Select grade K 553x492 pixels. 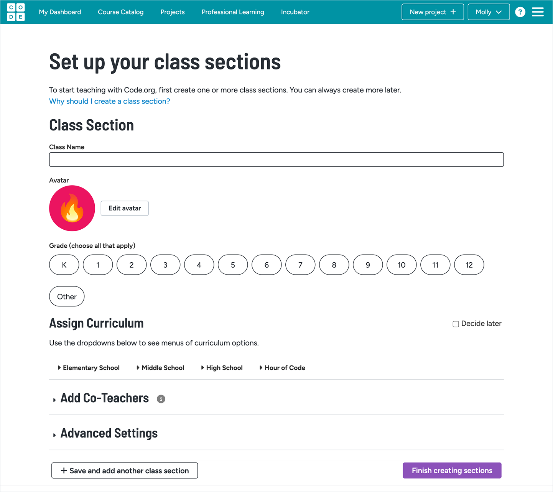click(x=64, y=265)
